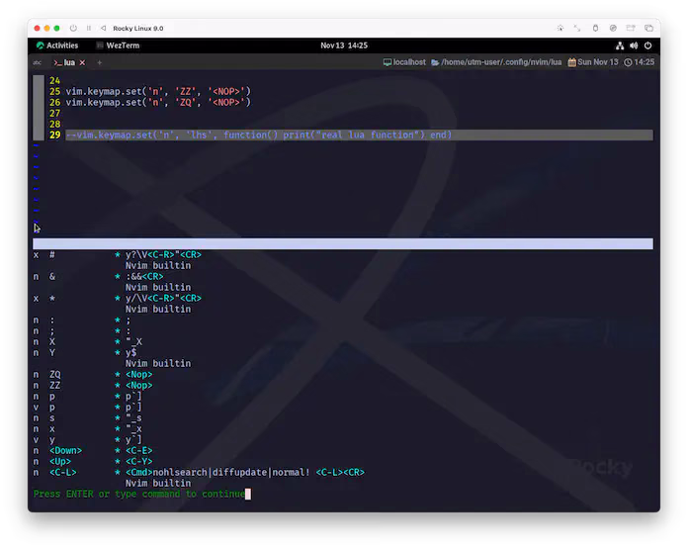Click the Nvim status line bar
688x549 pixels.
[343, 243]
